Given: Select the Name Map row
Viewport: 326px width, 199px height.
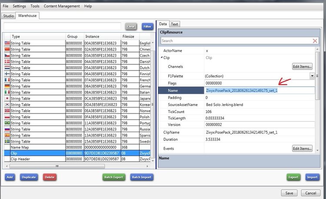Looking at the screenshot, I should point(77,147).
